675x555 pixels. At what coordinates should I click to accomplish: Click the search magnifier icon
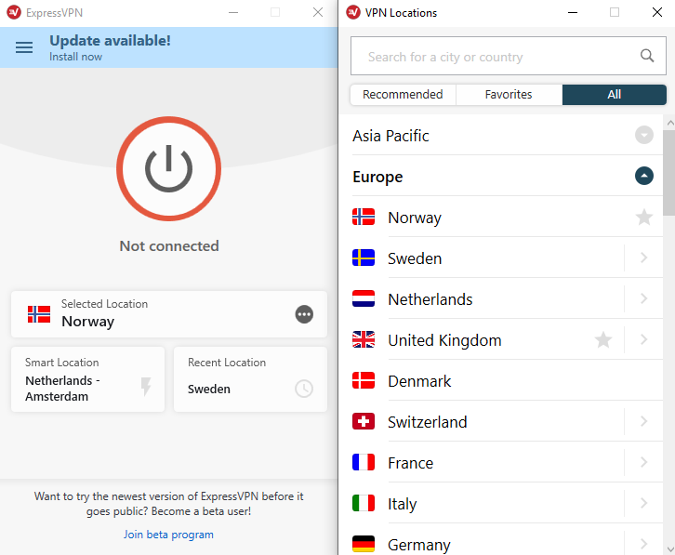tap(647, 56)
